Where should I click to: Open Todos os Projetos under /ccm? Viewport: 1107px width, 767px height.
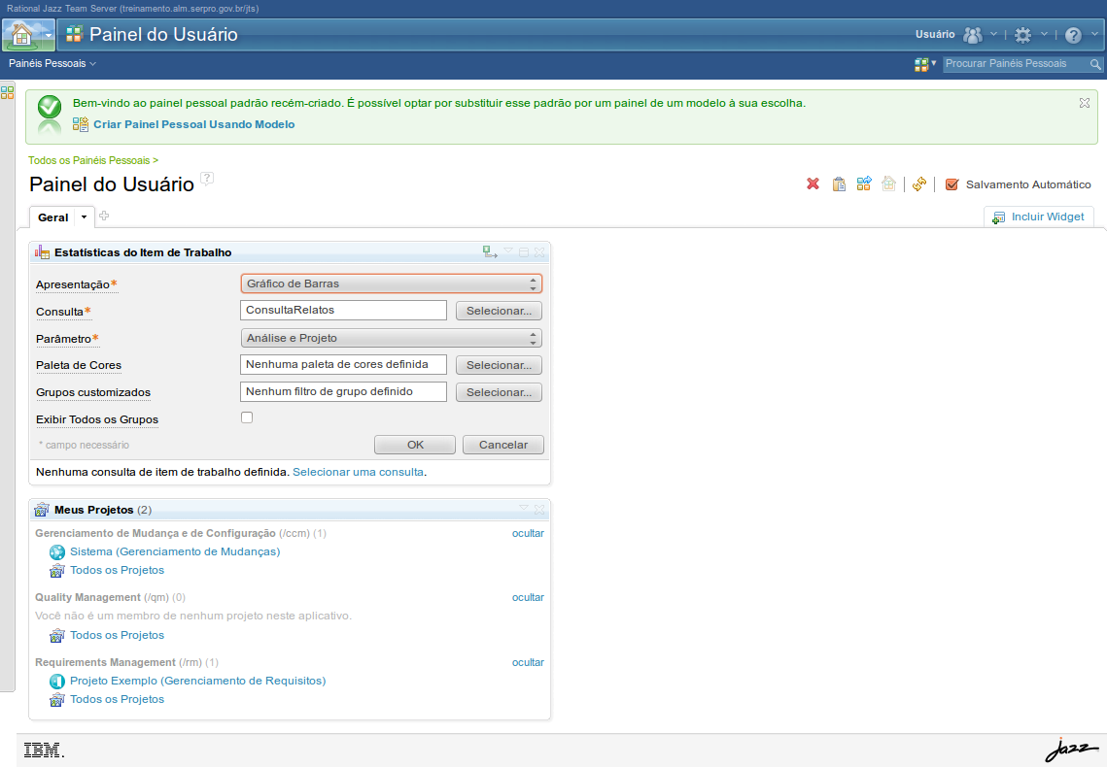click(x=118, y=570)
